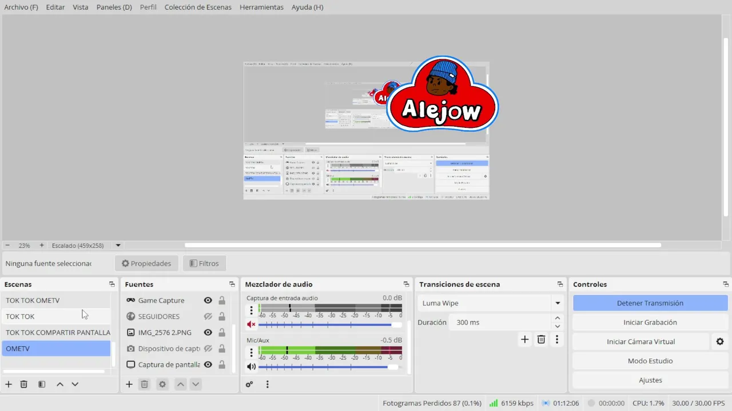Image resolution: width=732 pixels, height=411 pixels.
Task: Open source properties gear in Fuentes toolbar
Action: pos(162,384)
